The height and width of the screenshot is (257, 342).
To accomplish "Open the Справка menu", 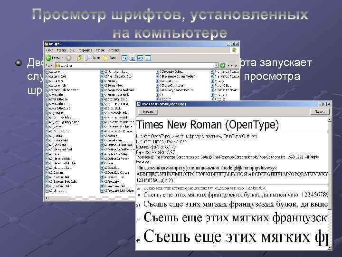I will pos(114,50).
